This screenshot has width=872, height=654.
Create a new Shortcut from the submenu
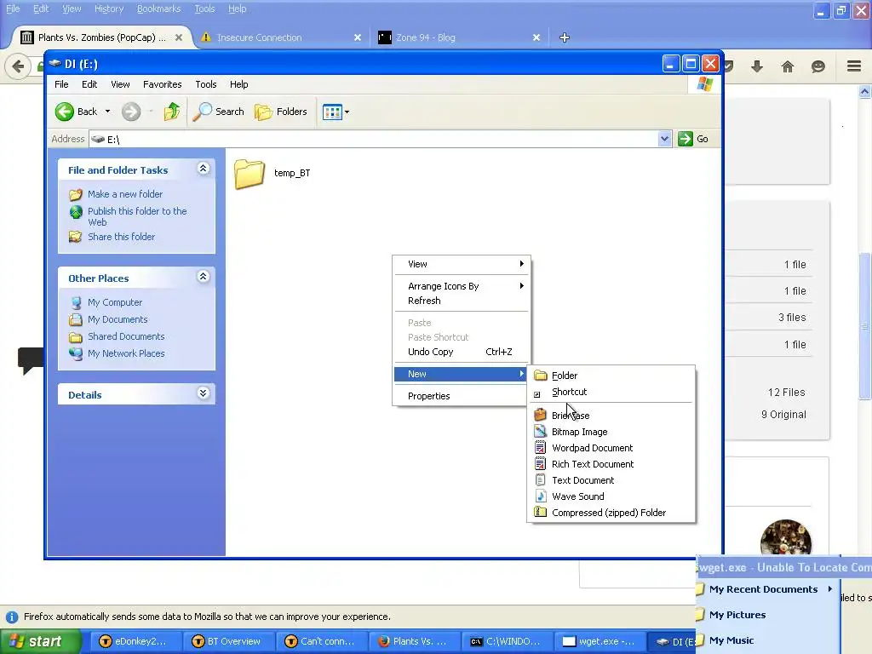pos(611,392)
